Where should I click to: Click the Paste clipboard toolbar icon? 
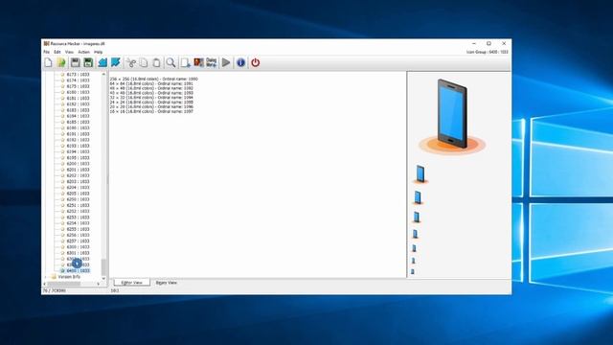[x=156, y=62]
